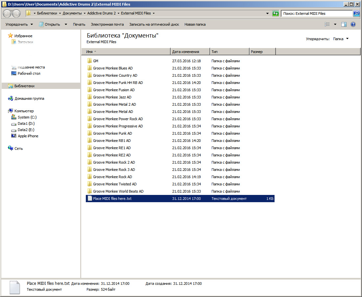This screenshot has height=297, width=362.
Task: Expand the arrow after External MIDI Files breadcrumb
Action: coord(154,13)
